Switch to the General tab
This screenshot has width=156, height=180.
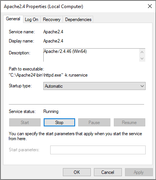(x=13, y=19)
